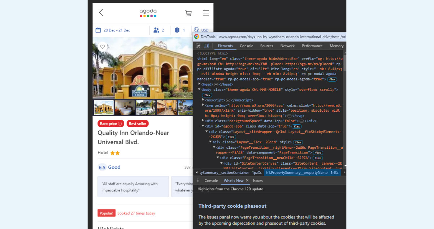This screenshot has width=434, height=229.
Task: Favorite the hotel with the heart icon
Action: pos(102,47)
